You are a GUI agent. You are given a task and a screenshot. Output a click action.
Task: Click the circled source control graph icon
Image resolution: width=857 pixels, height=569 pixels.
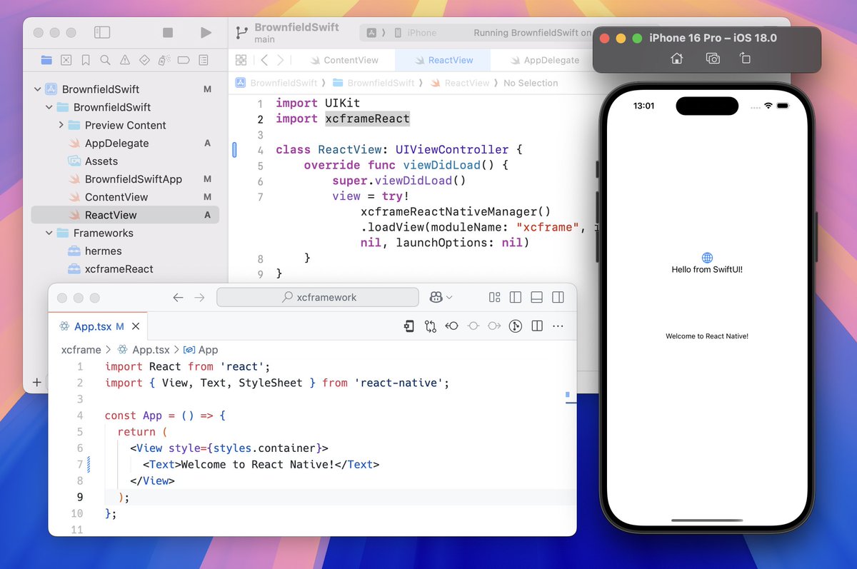click(x=516, y=326)
